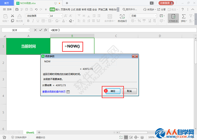Click the percent style icon
Screen dimensions: 197x140
point(139,21)
